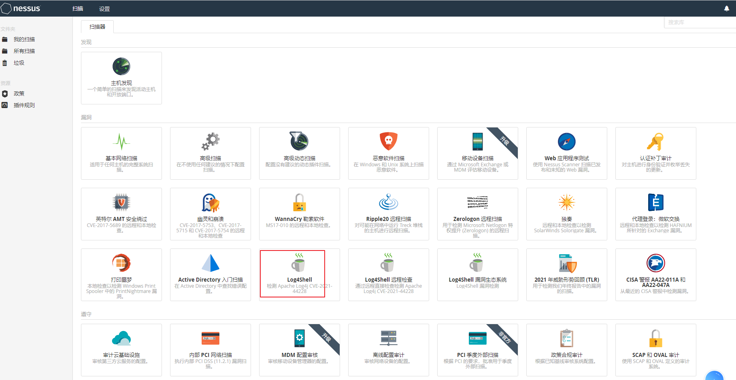The image size is (736, 380).
Task: Go to 我的扫描 folder
Action: [x=24, y=39]
